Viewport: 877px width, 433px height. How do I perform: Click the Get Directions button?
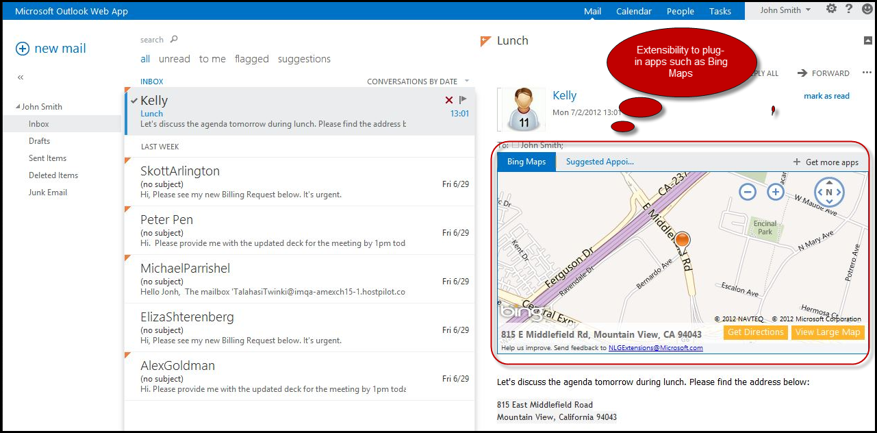[756, 332]
